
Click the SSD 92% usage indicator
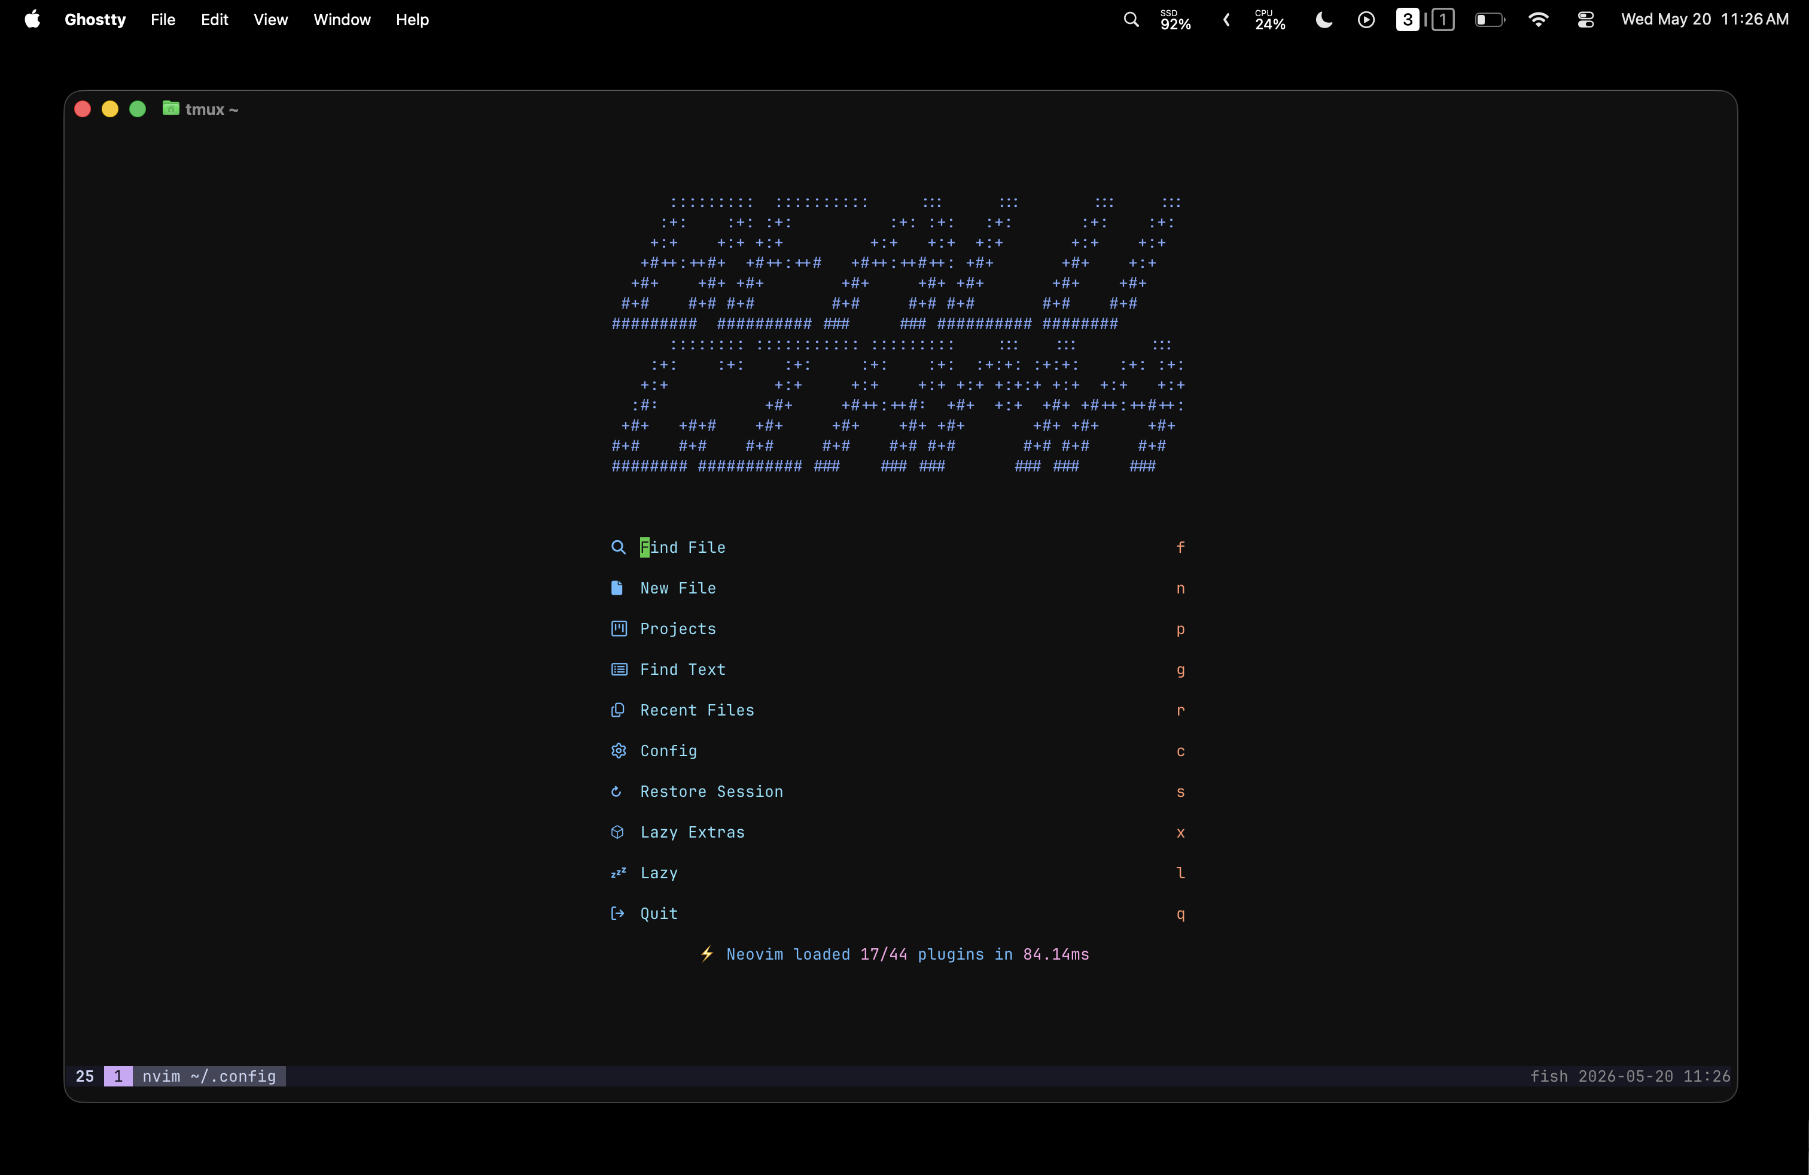click(1175, 20)
